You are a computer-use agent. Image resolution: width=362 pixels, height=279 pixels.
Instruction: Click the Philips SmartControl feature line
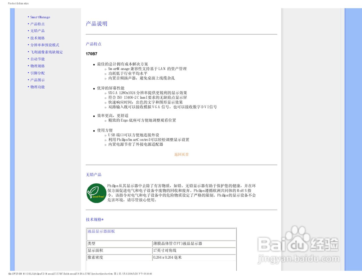(x=149, y=140)
